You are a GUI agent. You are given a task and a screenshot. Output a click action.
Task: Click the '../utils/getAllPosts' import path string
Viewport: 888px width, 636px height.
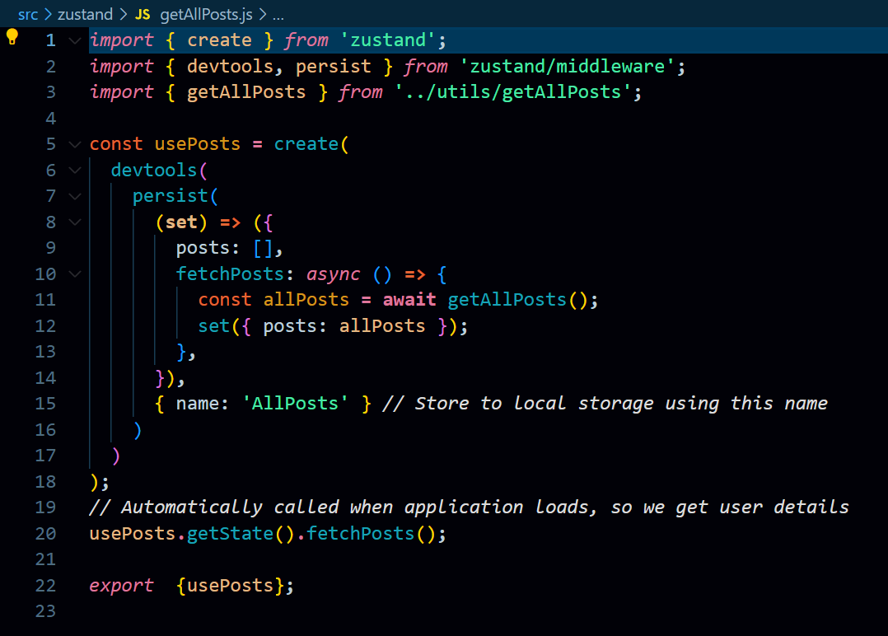click(513, 92)
